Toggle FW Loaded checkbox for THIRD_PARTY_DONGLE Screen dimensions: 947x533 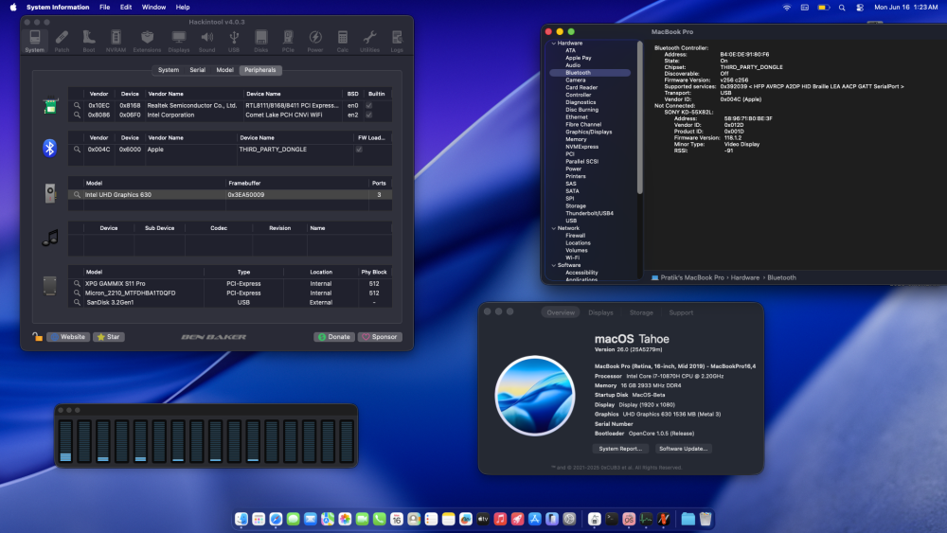(x=359, y=149)
